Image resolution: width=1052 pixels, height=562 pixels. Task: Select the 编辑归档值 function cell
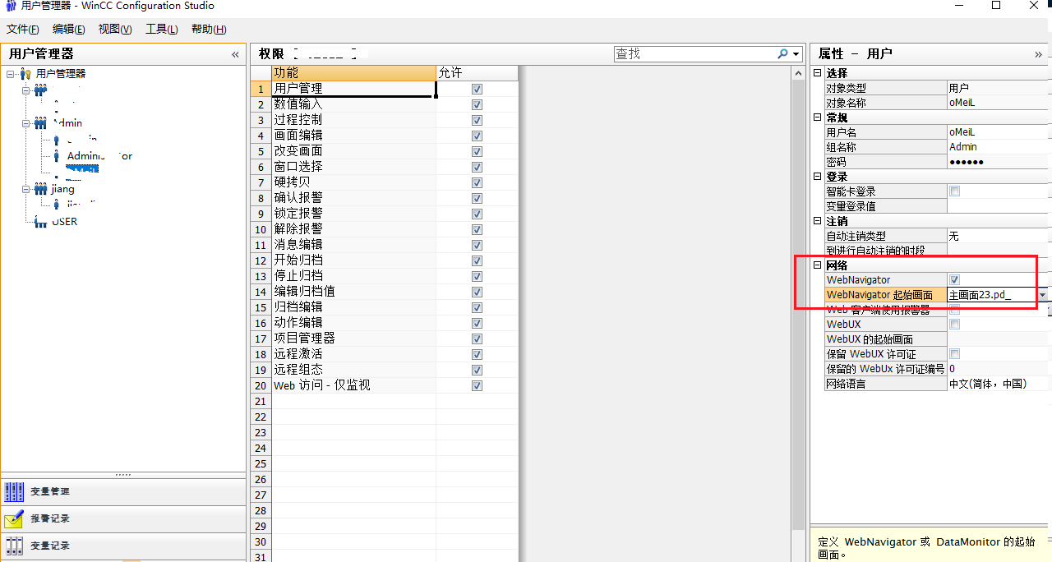353,292
